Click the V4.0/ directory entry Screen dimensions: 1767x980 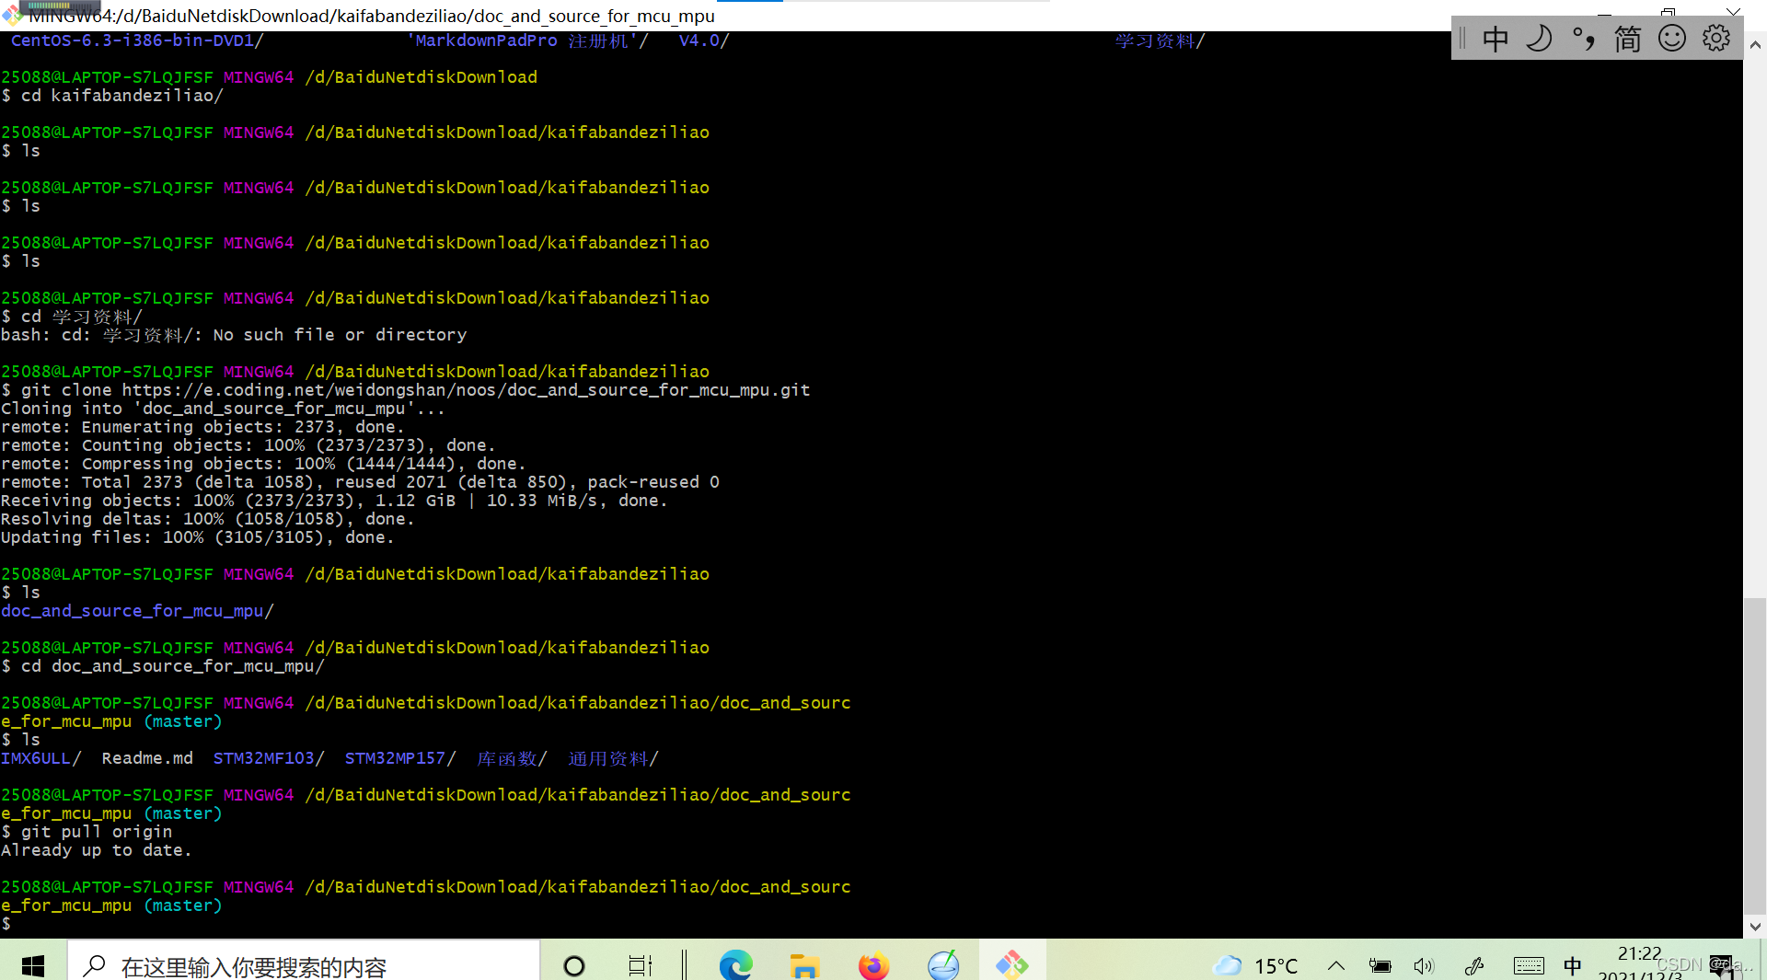[x=704, y=40]
